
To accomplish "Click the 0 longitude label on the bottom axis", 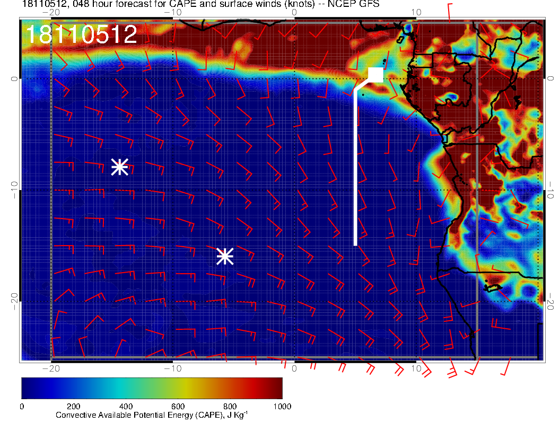I will pyautogui.click(x=295, y=367).
